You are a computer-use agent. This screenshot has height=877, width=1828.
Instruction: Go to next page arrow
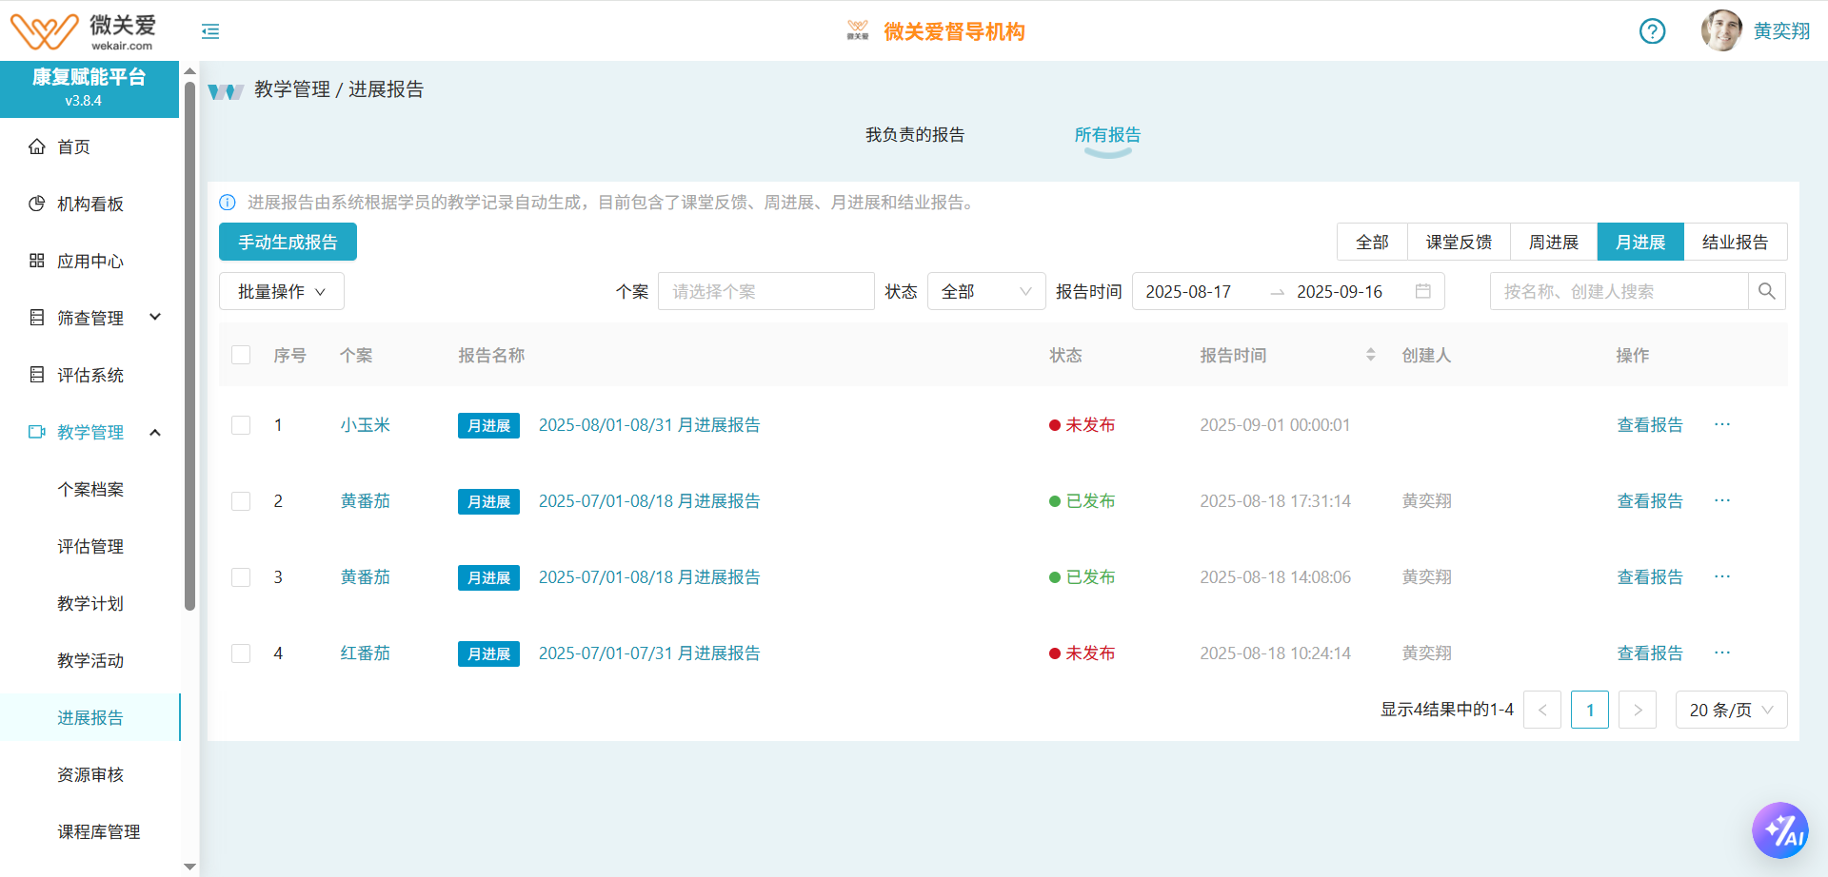pos(1637,710)
